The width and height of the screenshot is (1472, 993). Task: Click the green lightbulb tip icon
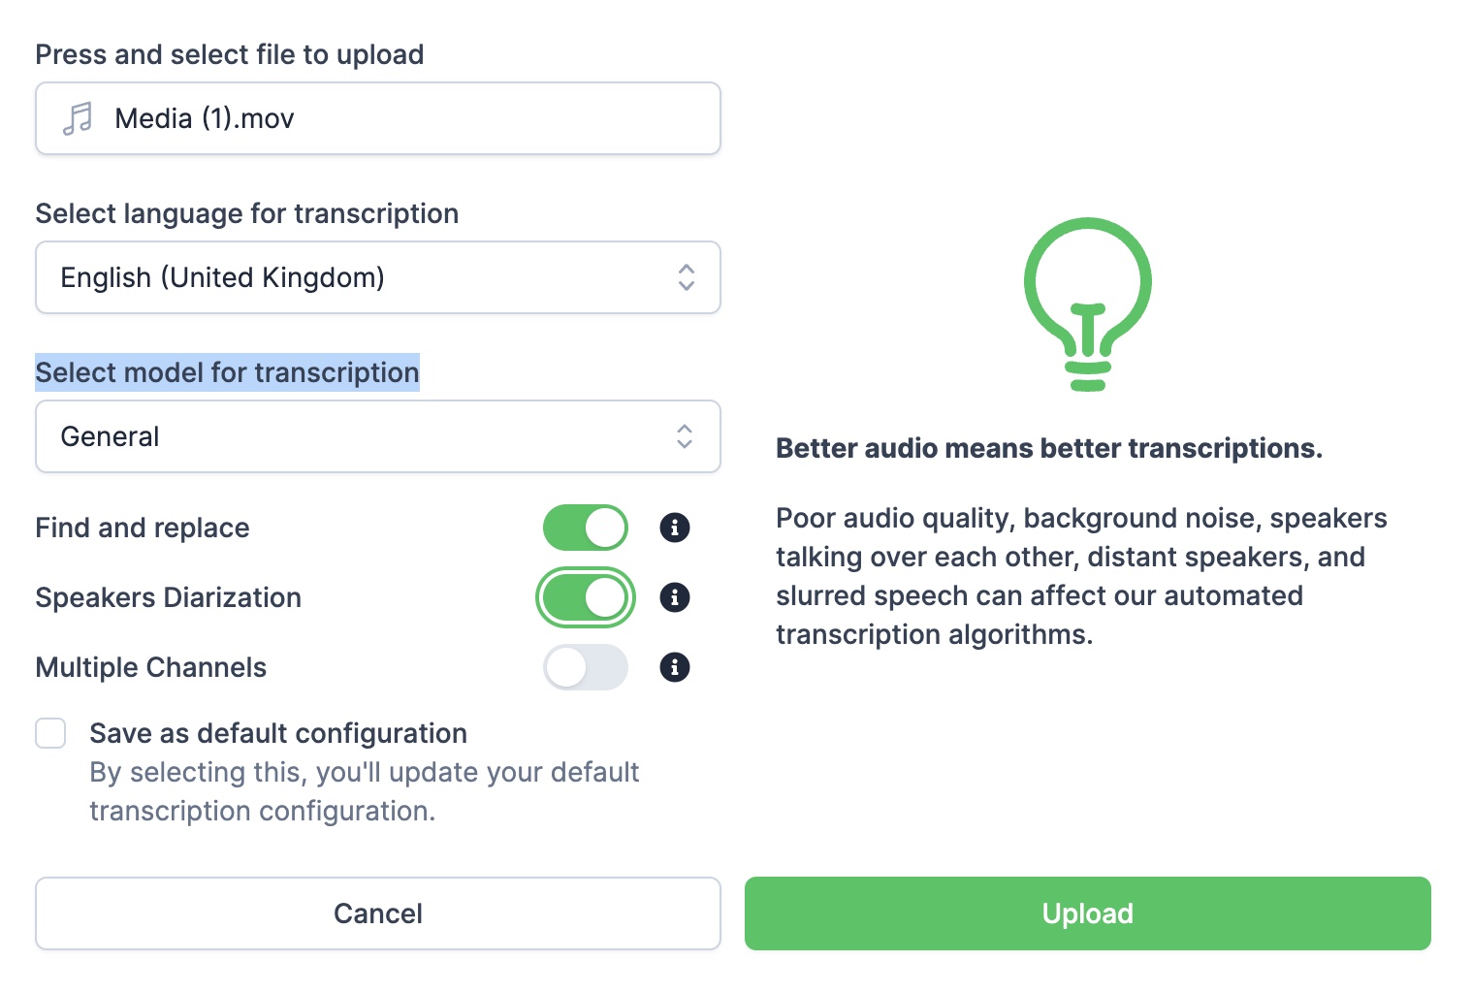pos(1087,304)
